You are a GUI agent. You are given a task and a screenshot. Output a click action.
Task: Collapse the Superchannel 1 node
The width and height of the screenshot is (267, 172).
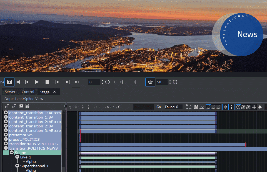point(17,166)
